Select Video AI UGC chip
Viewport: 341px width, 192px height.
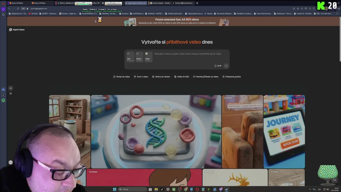coord(182,77)
